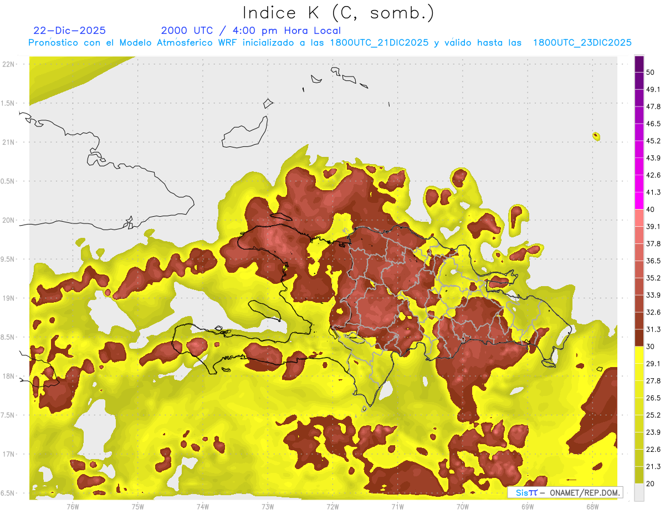The width and height of the screenshot is (665, 514).
Task: Click the '19N' latitude axis label
Action: coord(8,298)
